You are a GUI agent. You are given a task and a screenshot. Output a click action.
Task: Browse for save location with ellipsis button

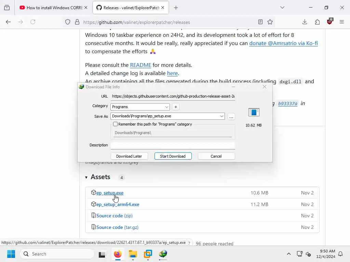tap(231, 117)
